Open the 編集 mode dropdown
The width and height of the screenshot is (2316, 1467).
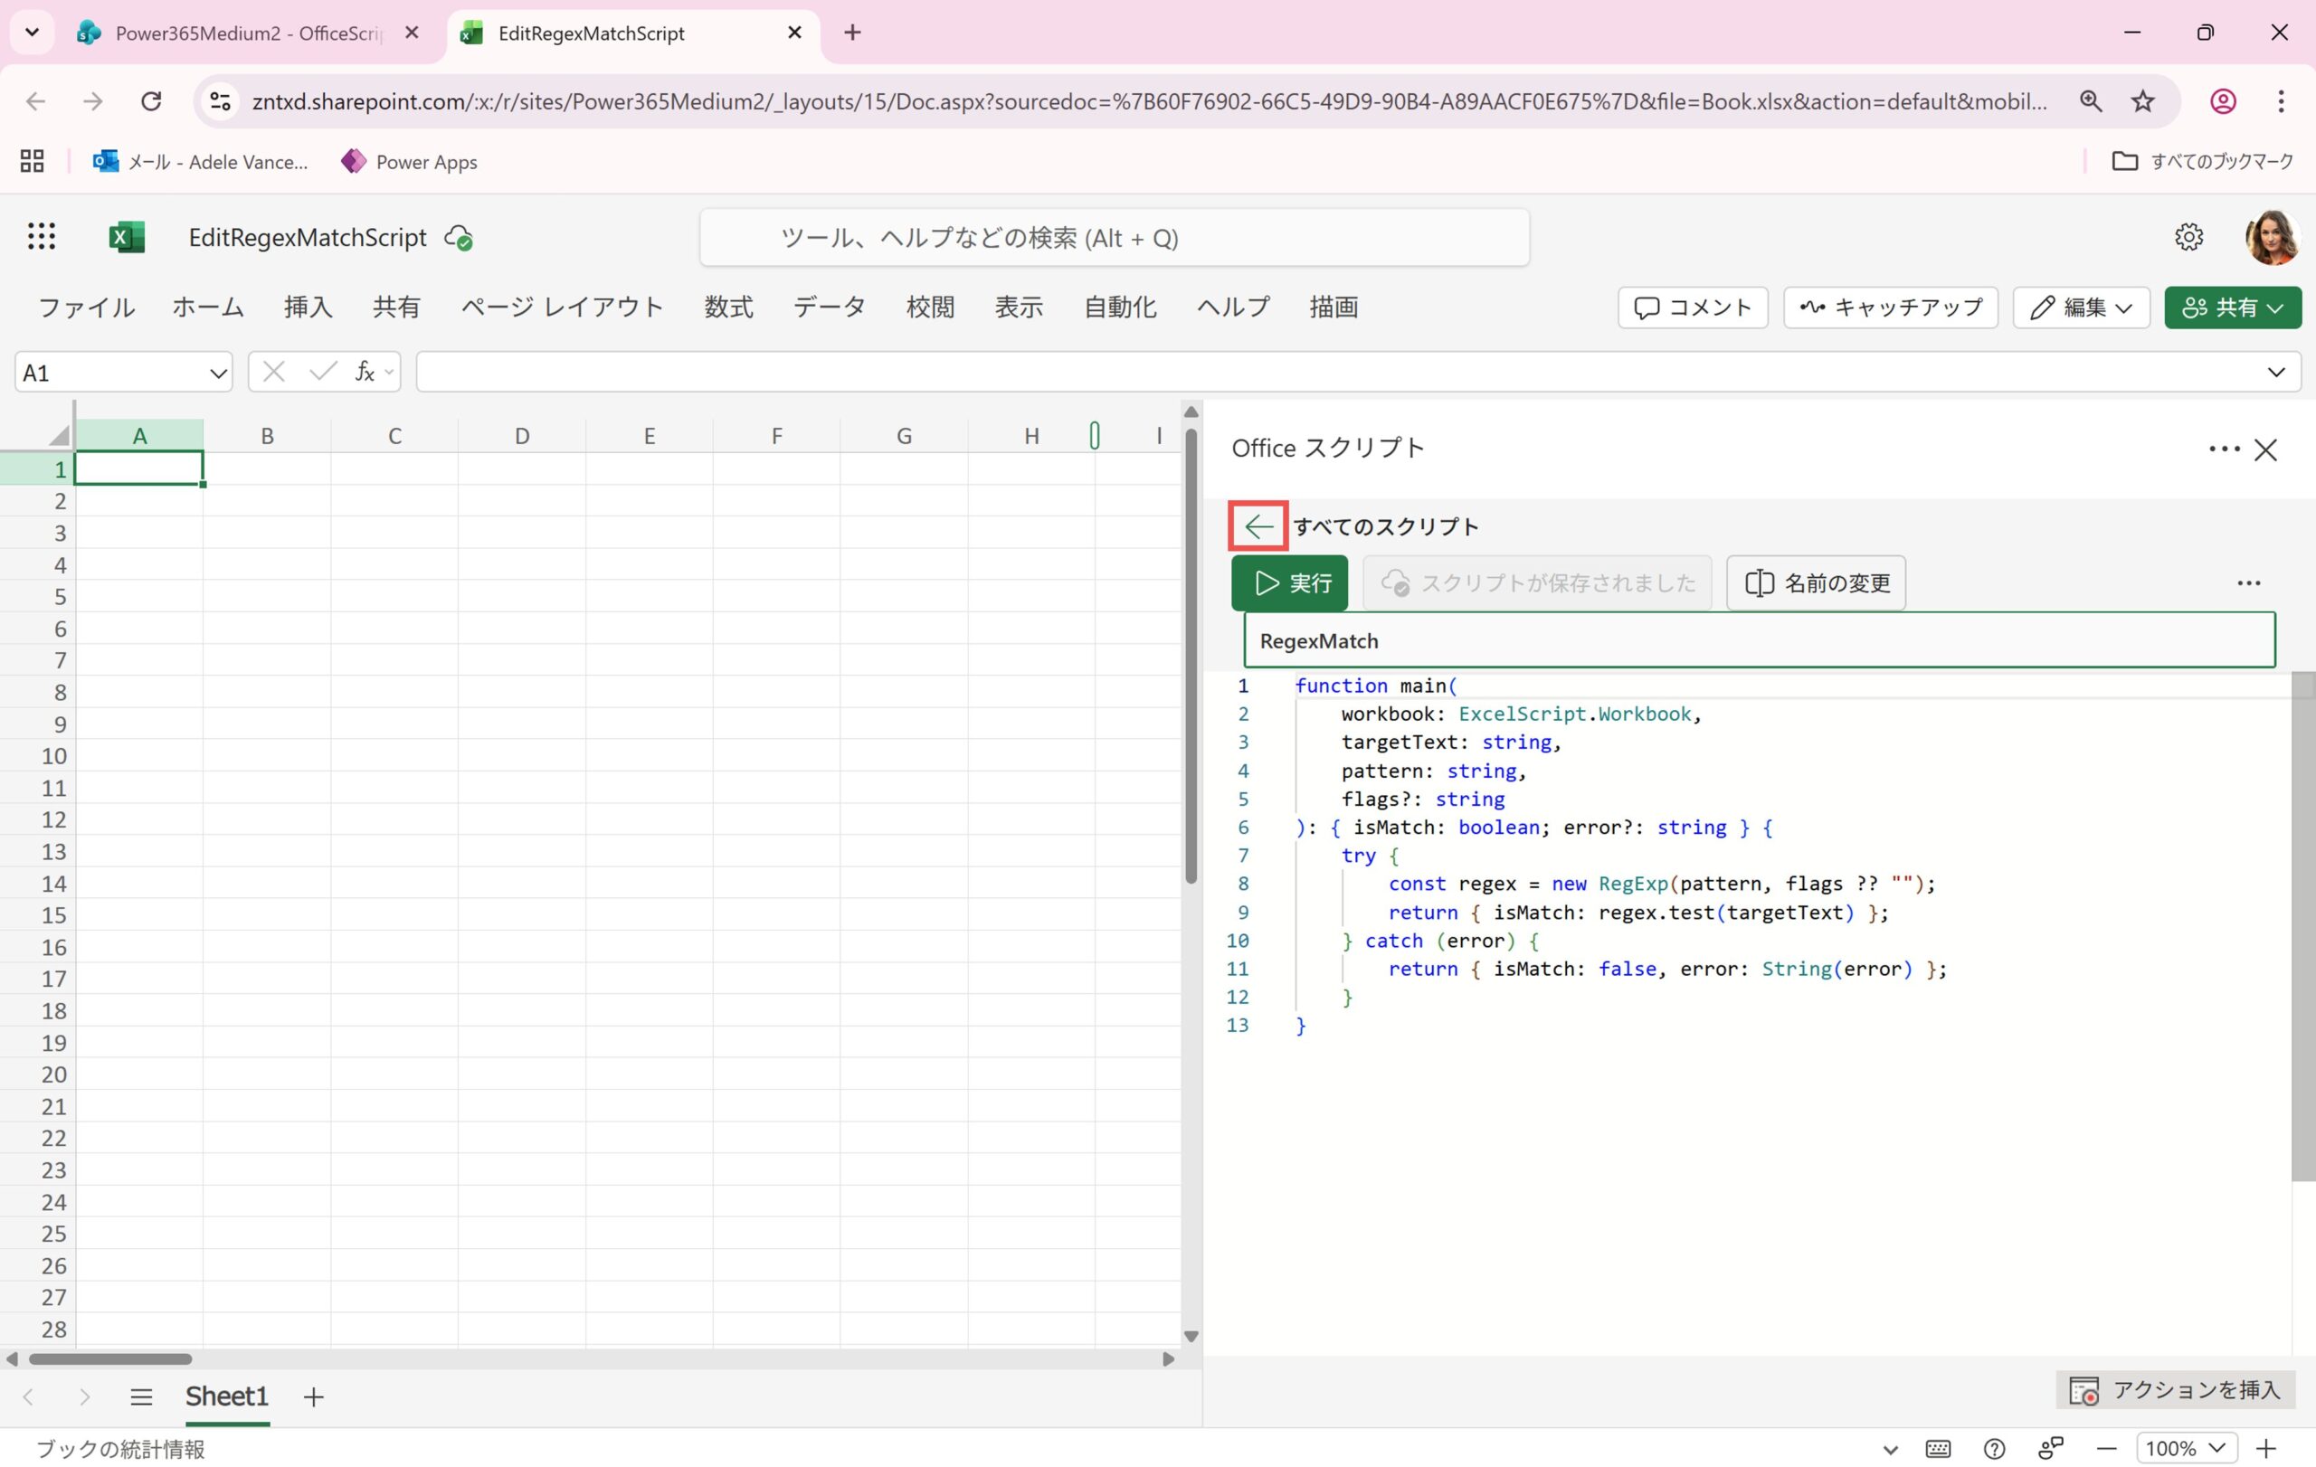pyautogui.click(x=2082, y=308)
